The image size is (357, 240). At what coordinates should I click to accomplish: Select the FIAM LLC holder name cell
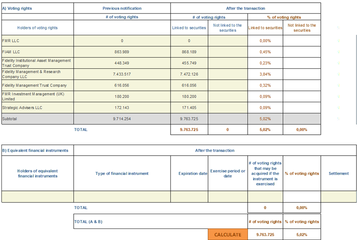tap(37, 52)
